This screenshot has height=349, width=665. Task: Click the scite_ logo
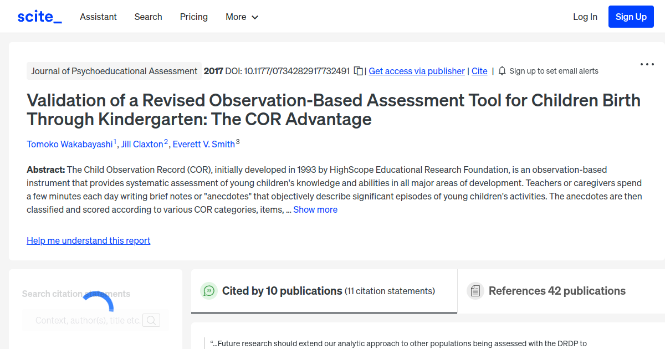(39, 16)
